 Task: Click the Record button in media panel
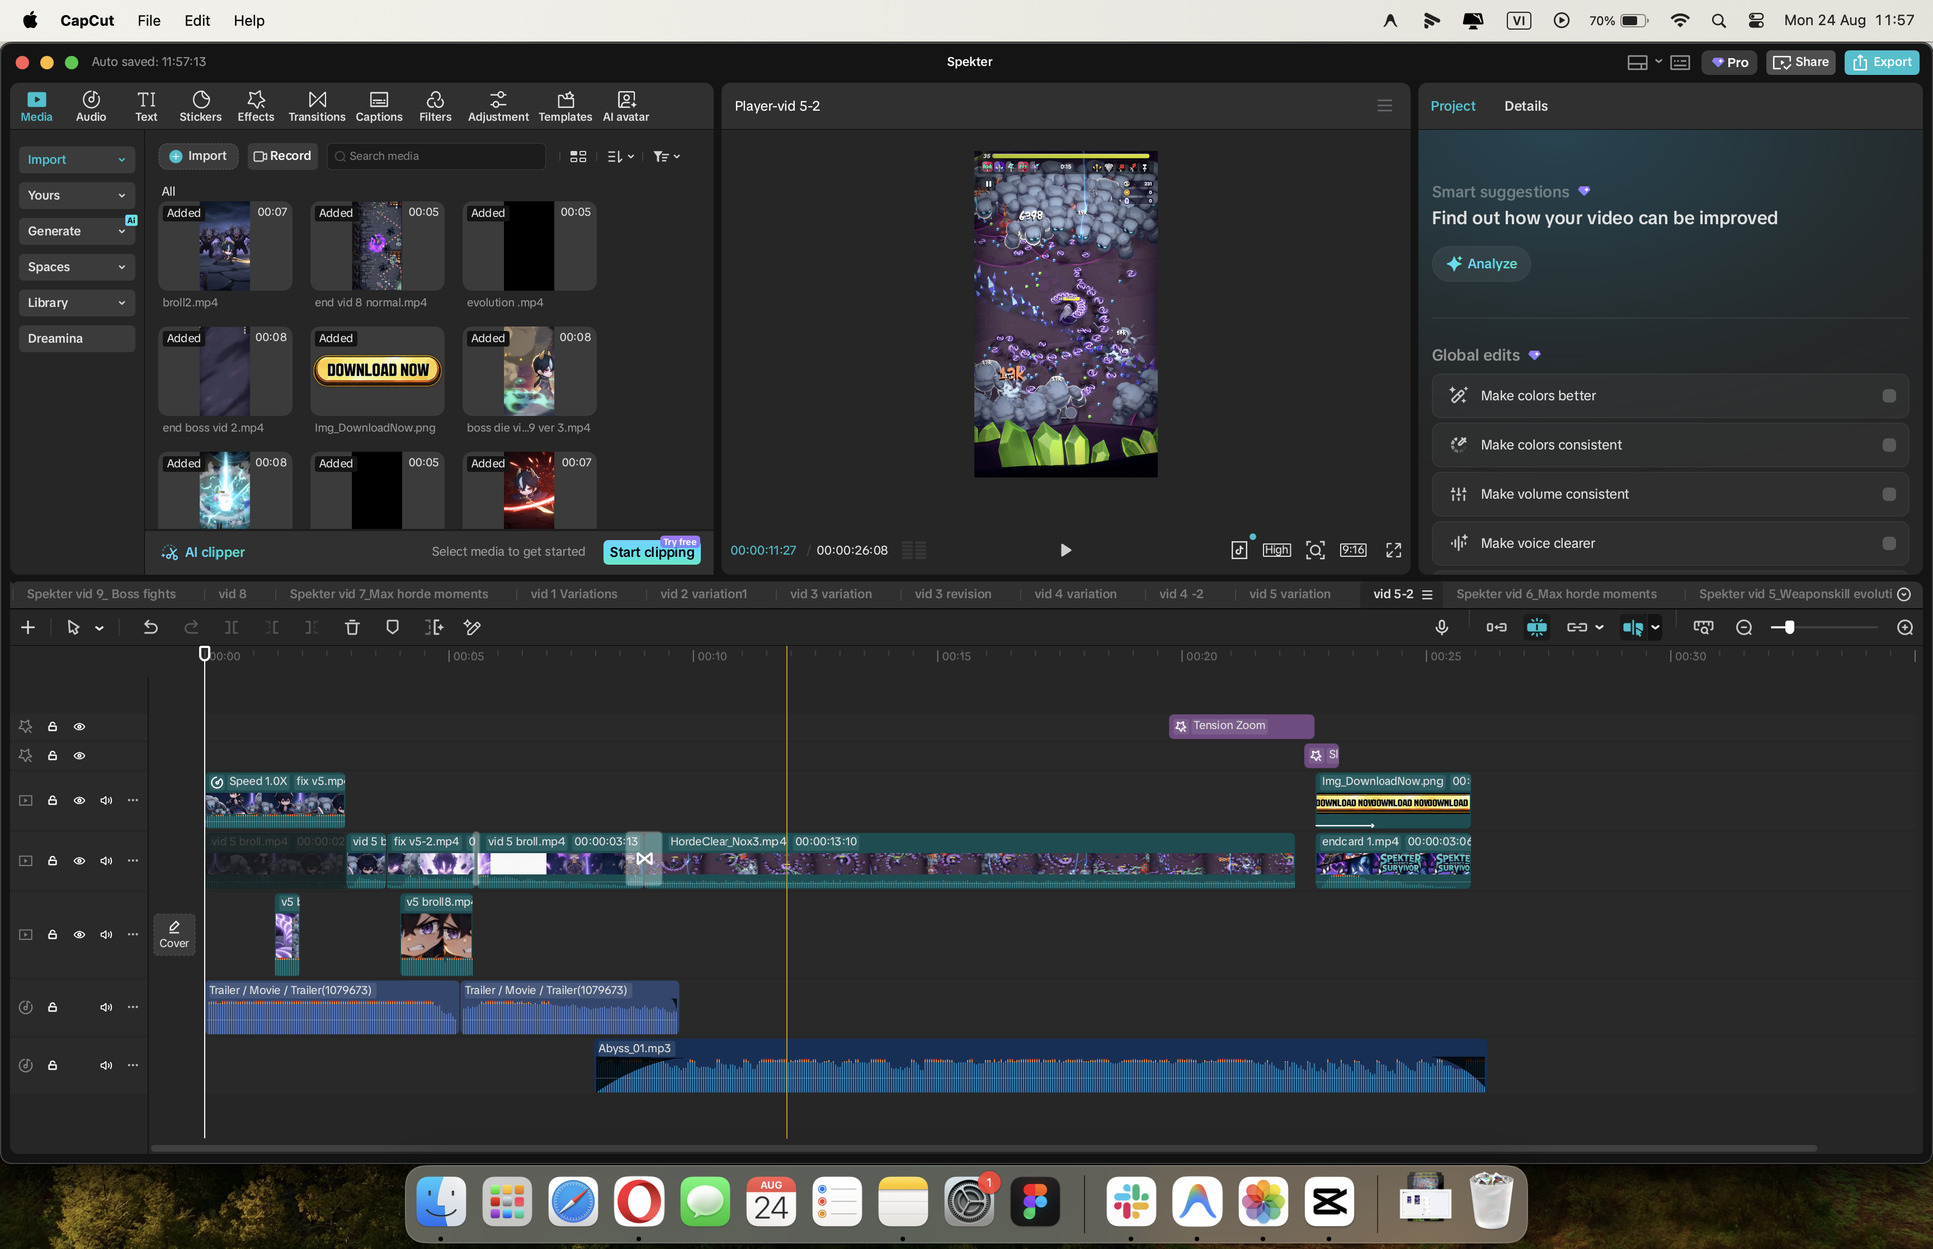point(281,157)
